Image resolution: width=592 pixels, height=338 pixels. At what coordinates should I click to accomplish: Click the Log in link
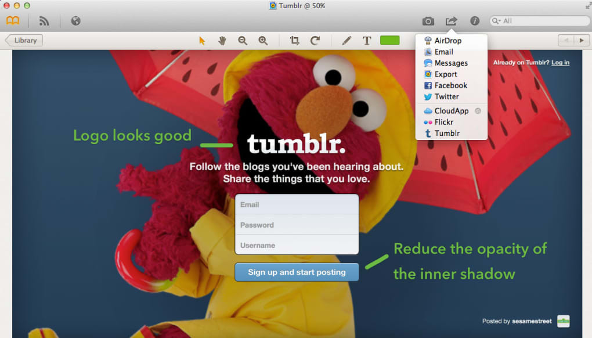pos(560,63)
